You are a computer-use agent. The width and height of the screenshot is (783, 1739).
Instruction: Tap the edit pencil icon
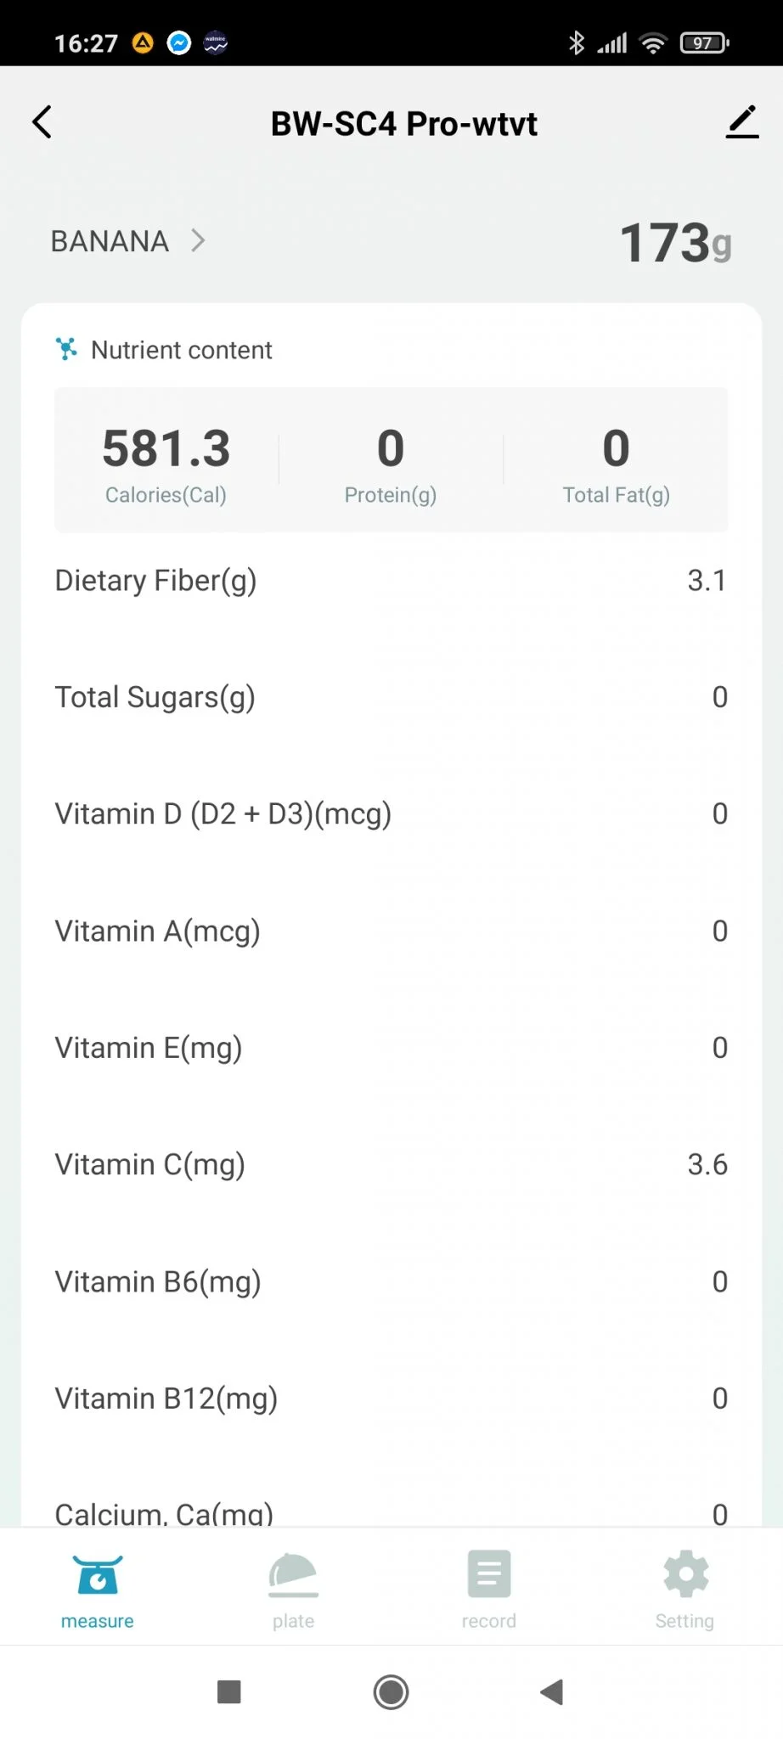click(741, 122)
